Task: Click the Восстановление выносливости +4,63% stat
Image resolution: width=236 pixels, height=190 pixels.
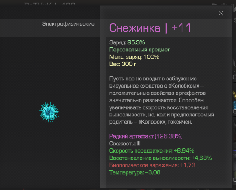Action: click(x=161, y=158)
